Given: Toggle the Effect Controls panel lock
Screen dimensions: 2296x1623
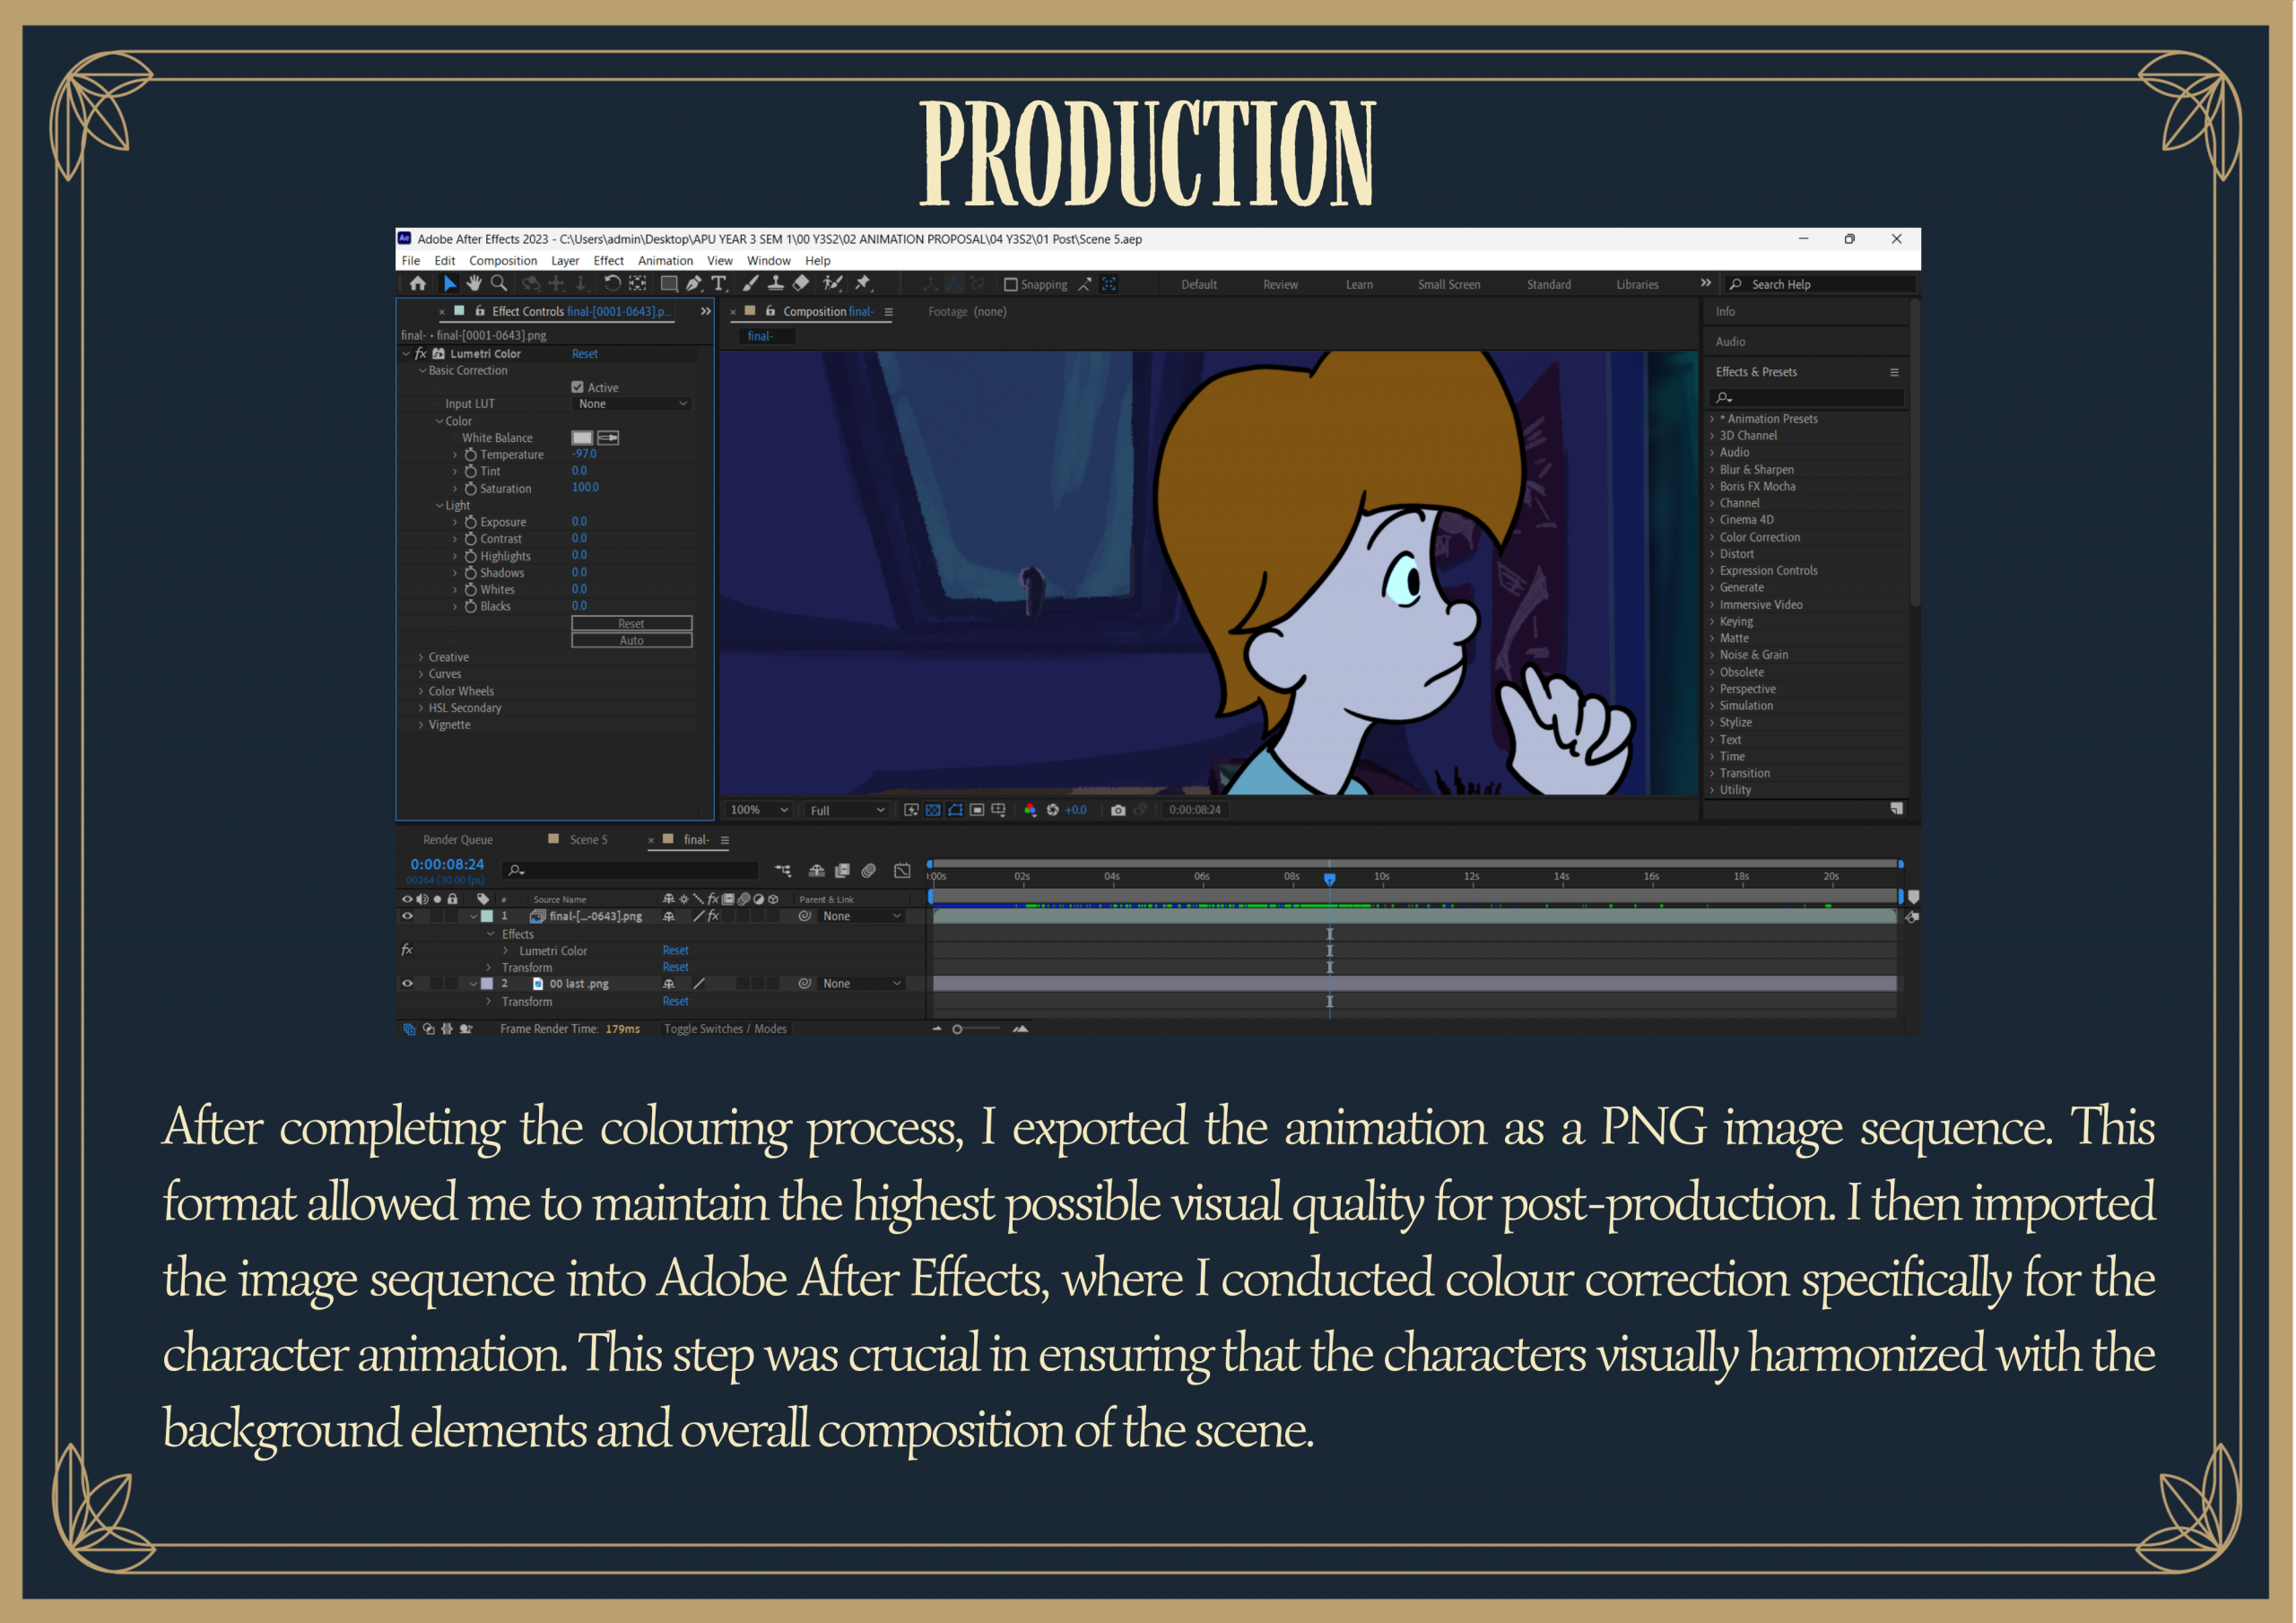Looking at the screenshot, I should point(480,311).
